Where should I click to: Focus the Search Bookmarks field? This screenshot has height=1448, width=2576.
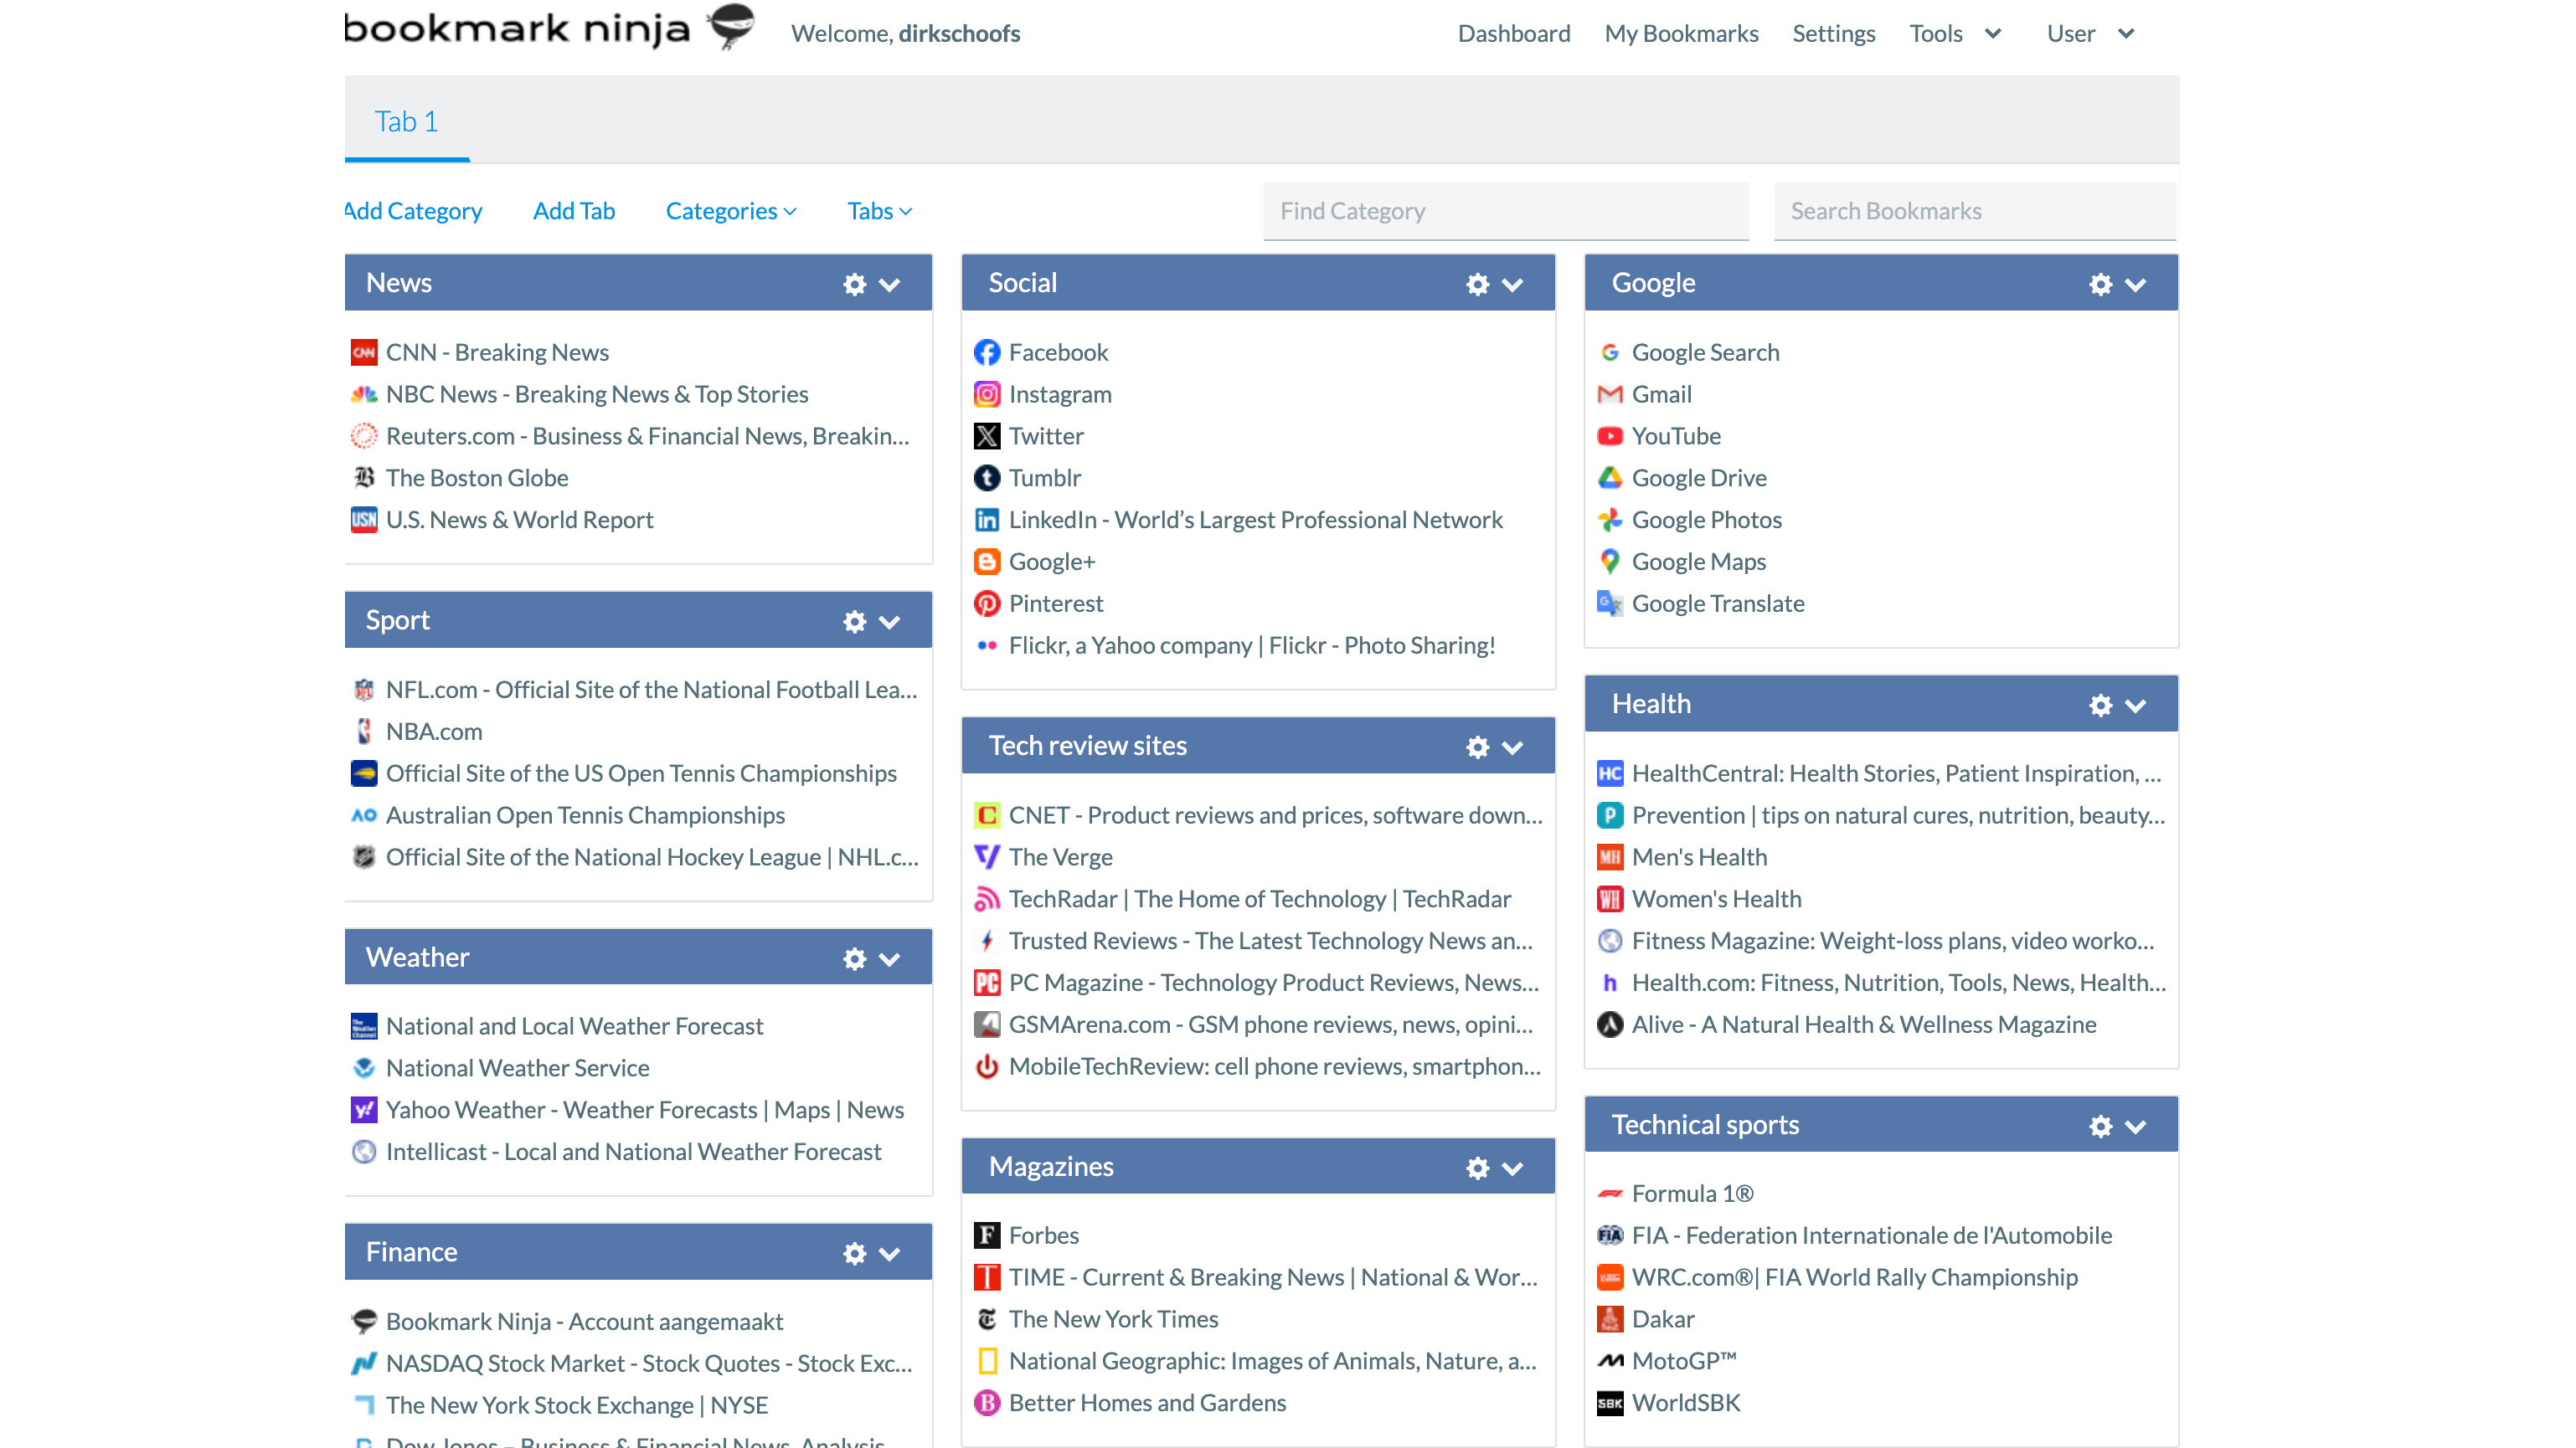coord(1974,211)
